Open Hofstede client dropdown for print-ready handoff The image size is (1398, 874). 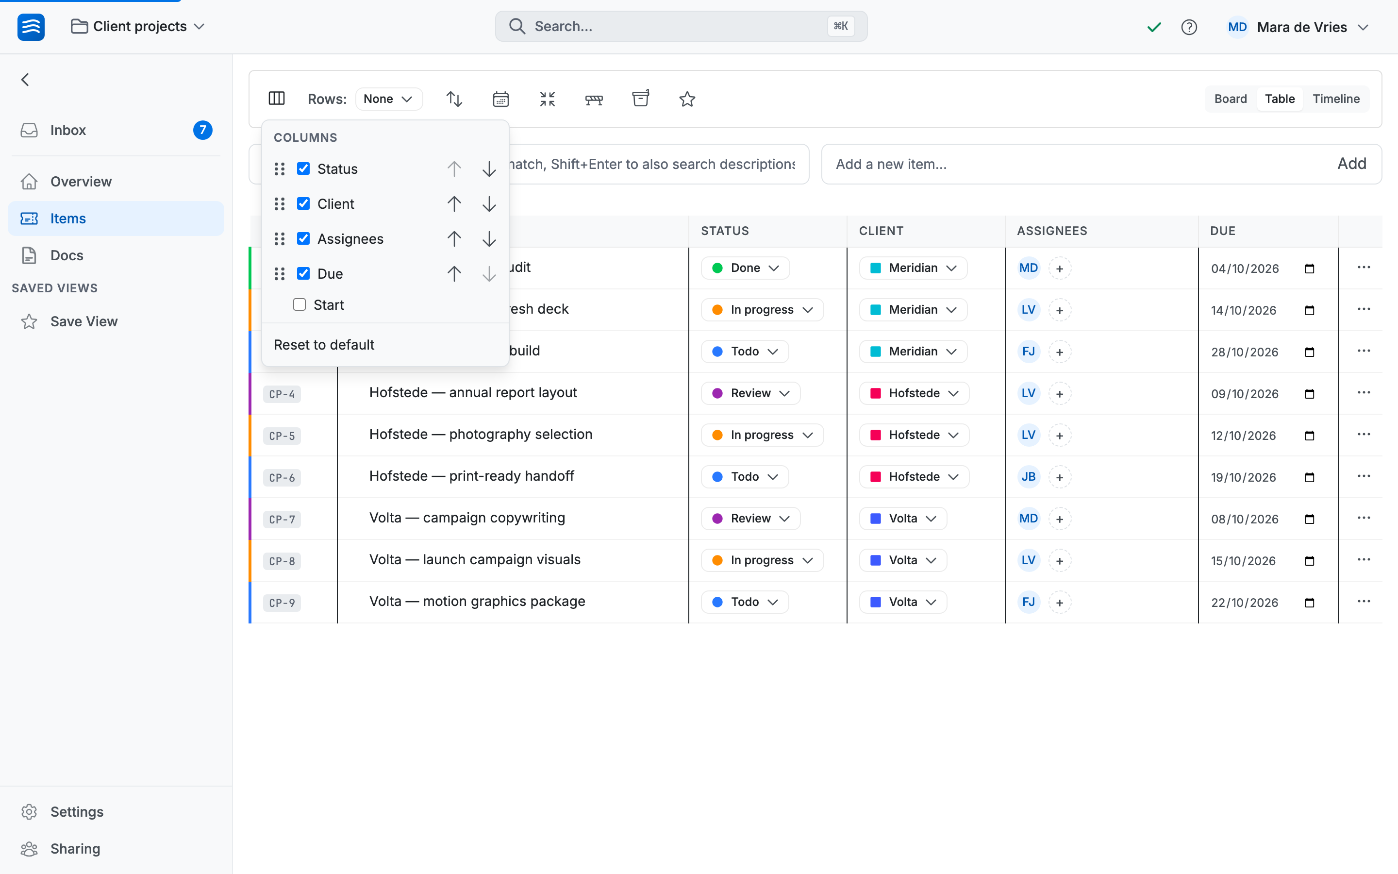pos(914,477)
